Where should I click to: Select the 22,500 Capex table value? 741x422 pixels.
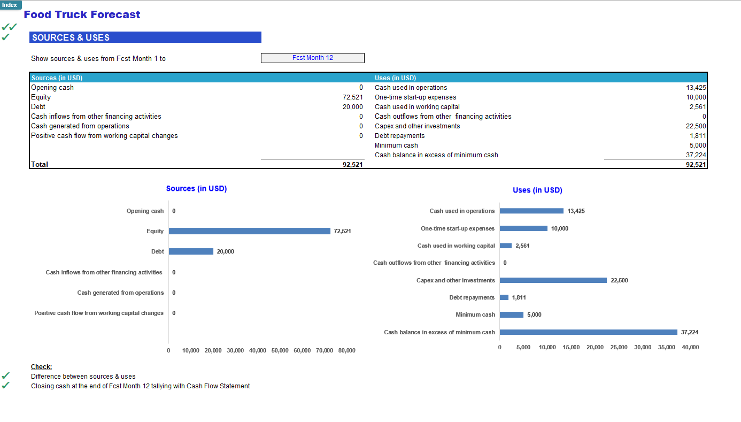696,126
